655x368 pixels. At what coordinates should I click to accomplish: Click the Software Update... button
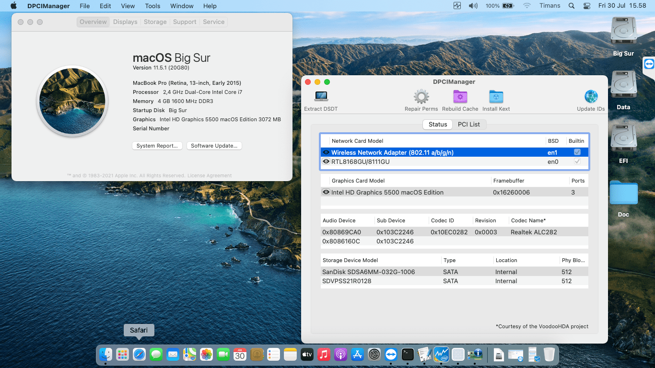tap(214, 146)
